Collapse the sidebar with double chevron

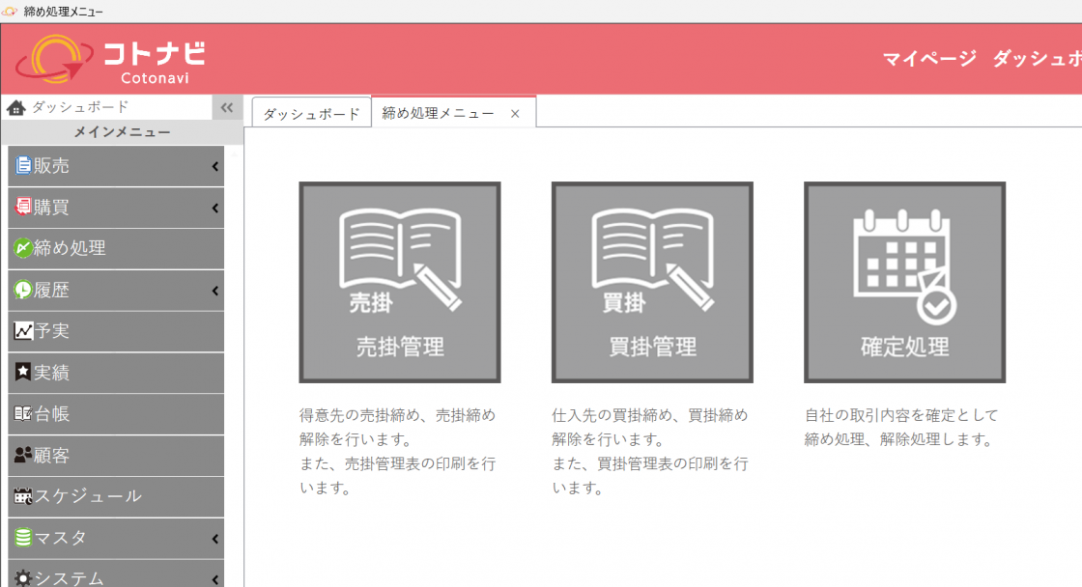point(227,108)
